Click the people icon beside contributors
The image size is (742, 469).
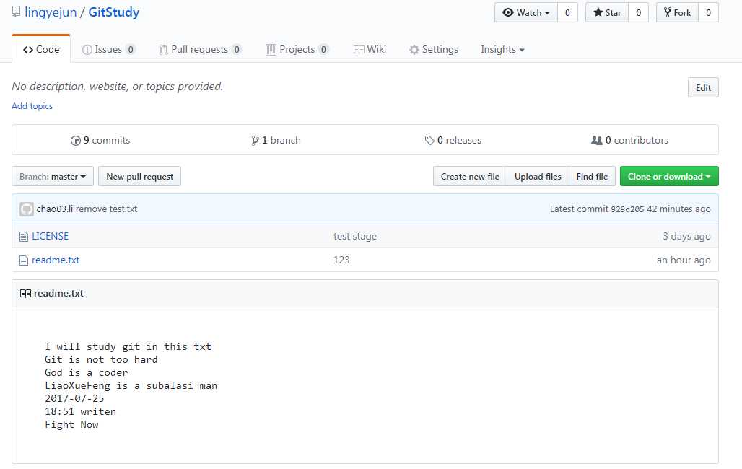597,141
